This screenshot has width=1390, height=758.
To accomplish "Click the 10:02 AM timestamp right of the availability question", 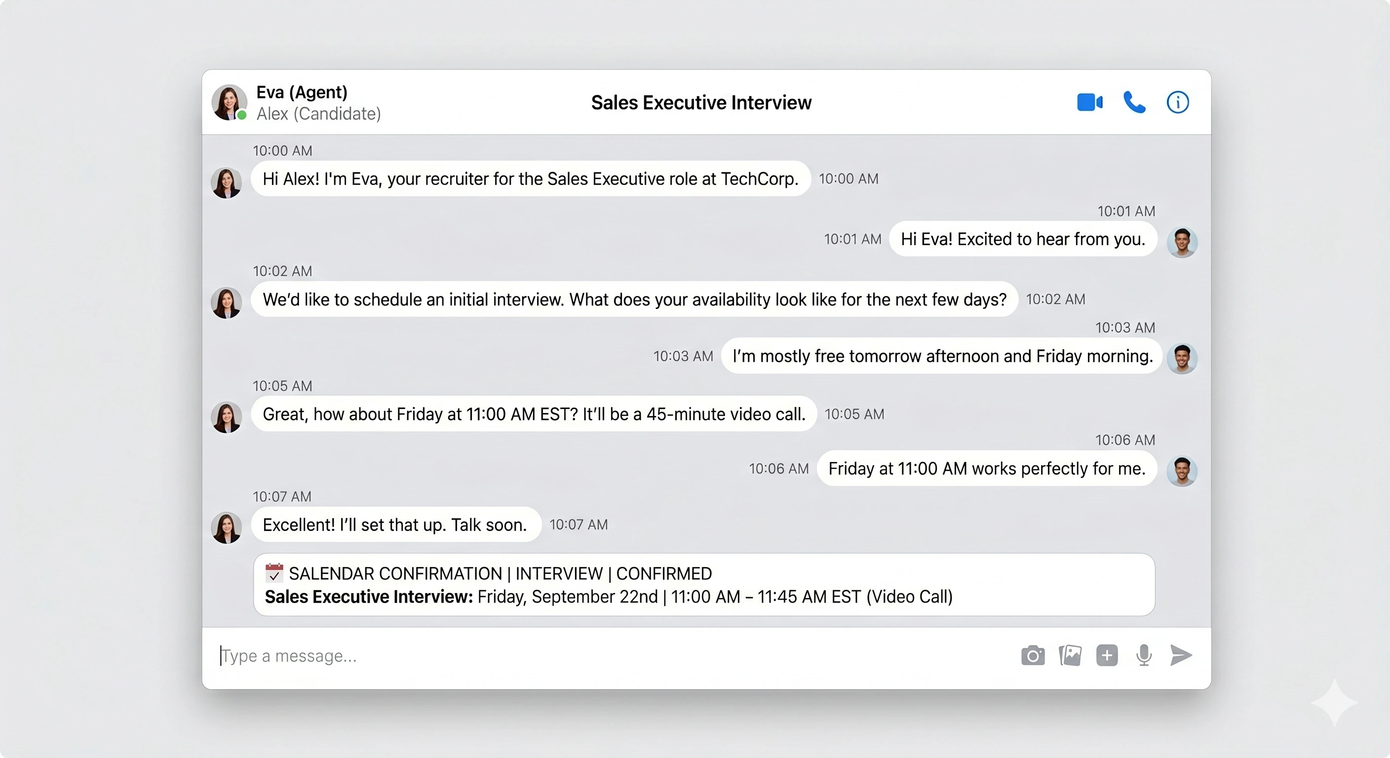I will pyautogui.click(x=1055, y=299).
